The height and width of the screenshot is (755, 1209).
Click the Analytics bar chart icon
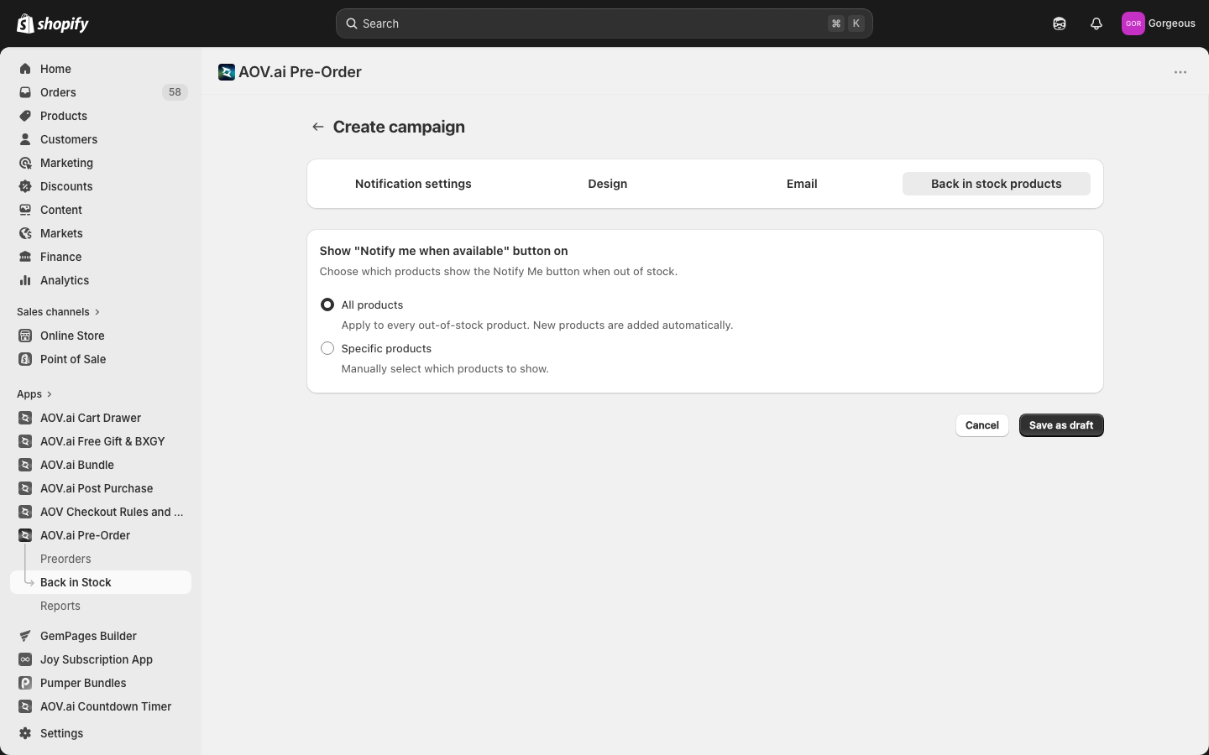pos(25,280)
